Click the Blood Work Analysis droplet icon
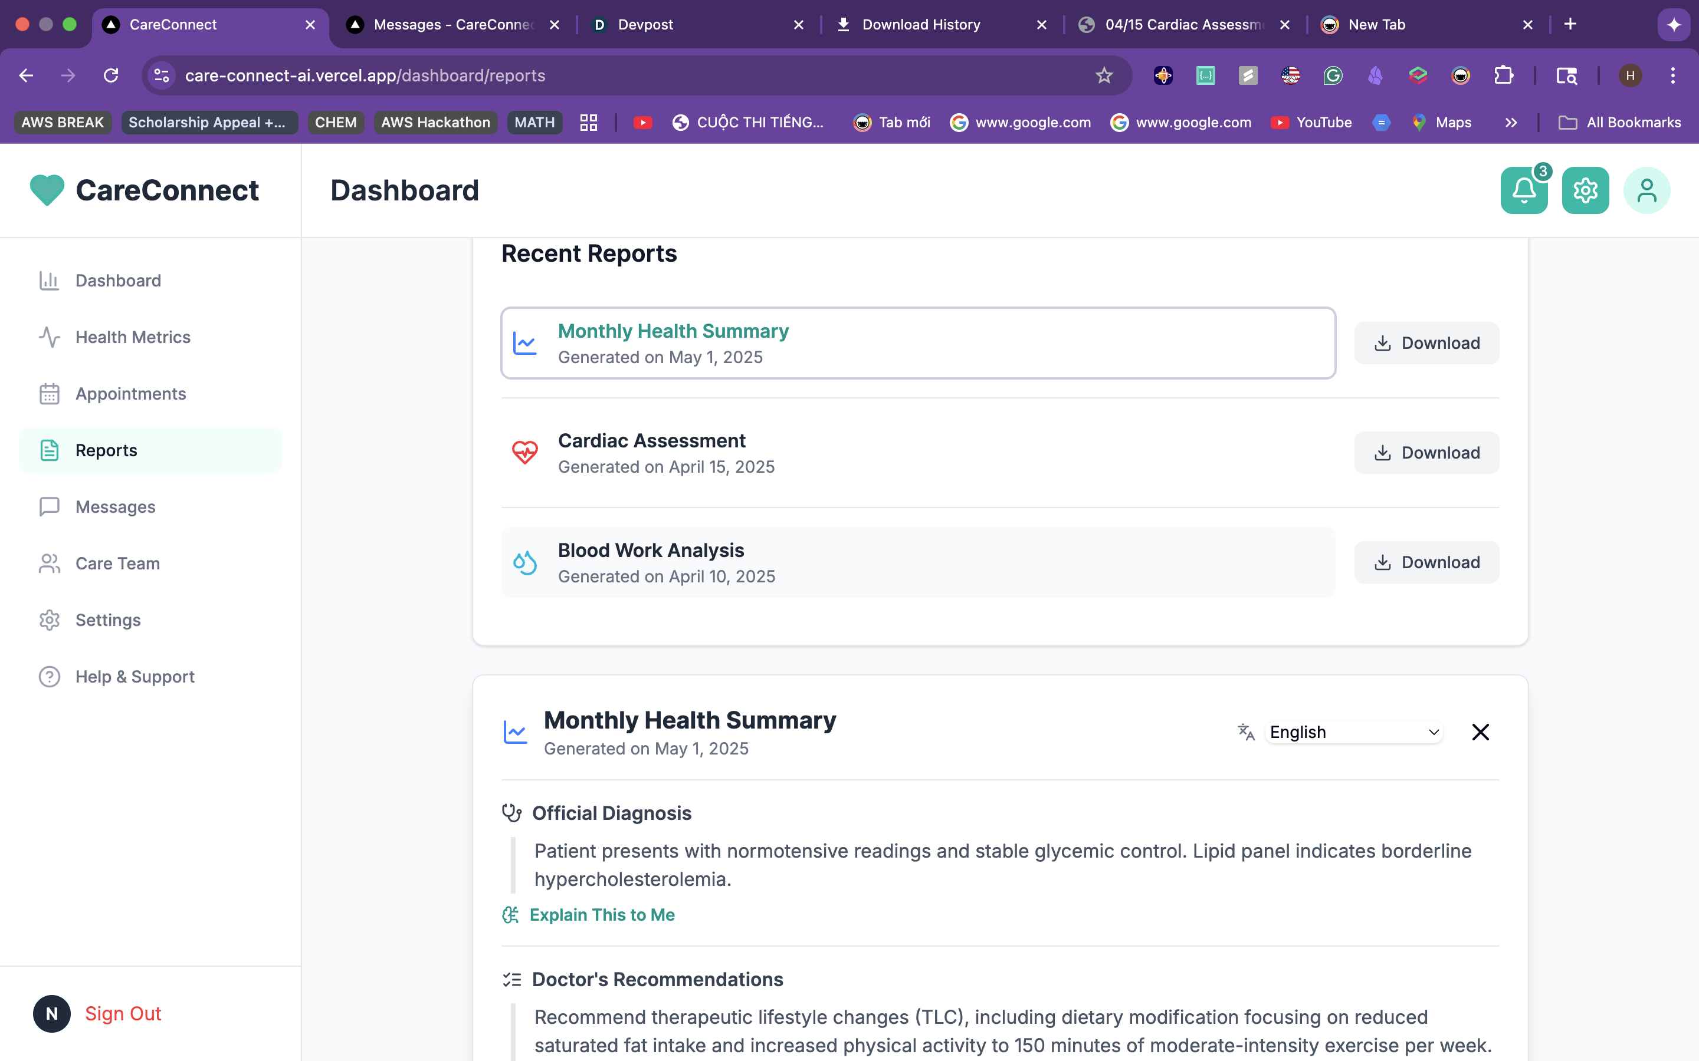 click(x=524, y=562)
